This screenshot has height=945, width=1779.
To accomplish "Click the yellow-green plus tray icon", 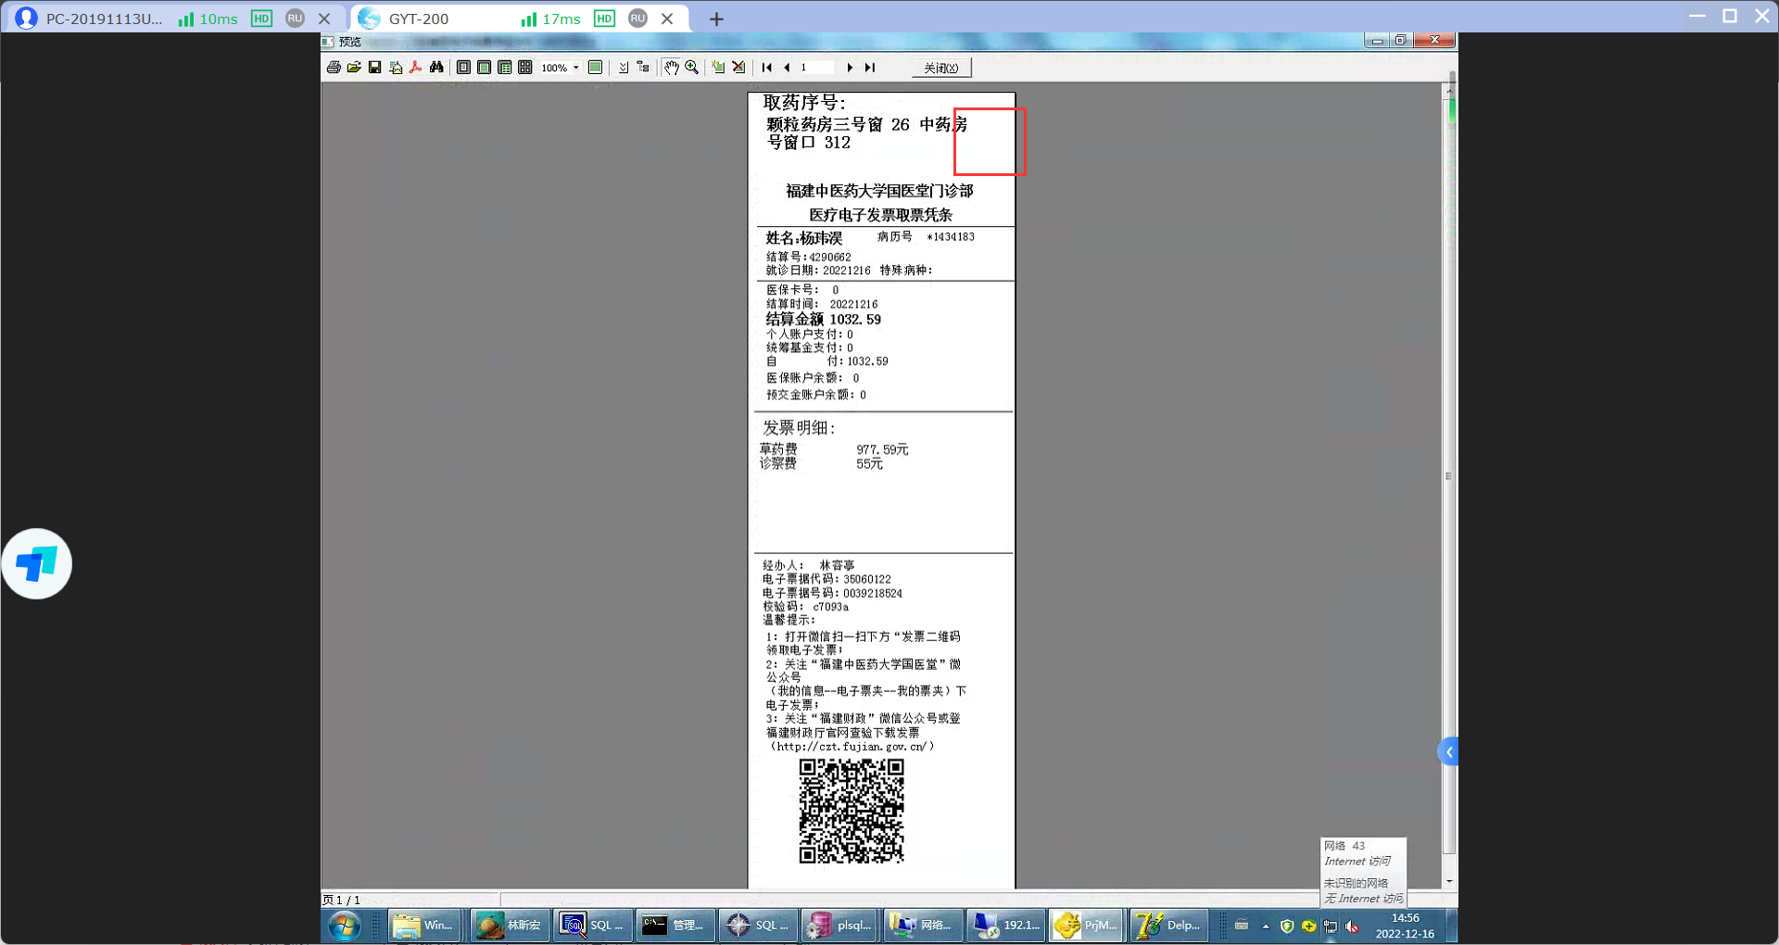I will (1308, 926).
